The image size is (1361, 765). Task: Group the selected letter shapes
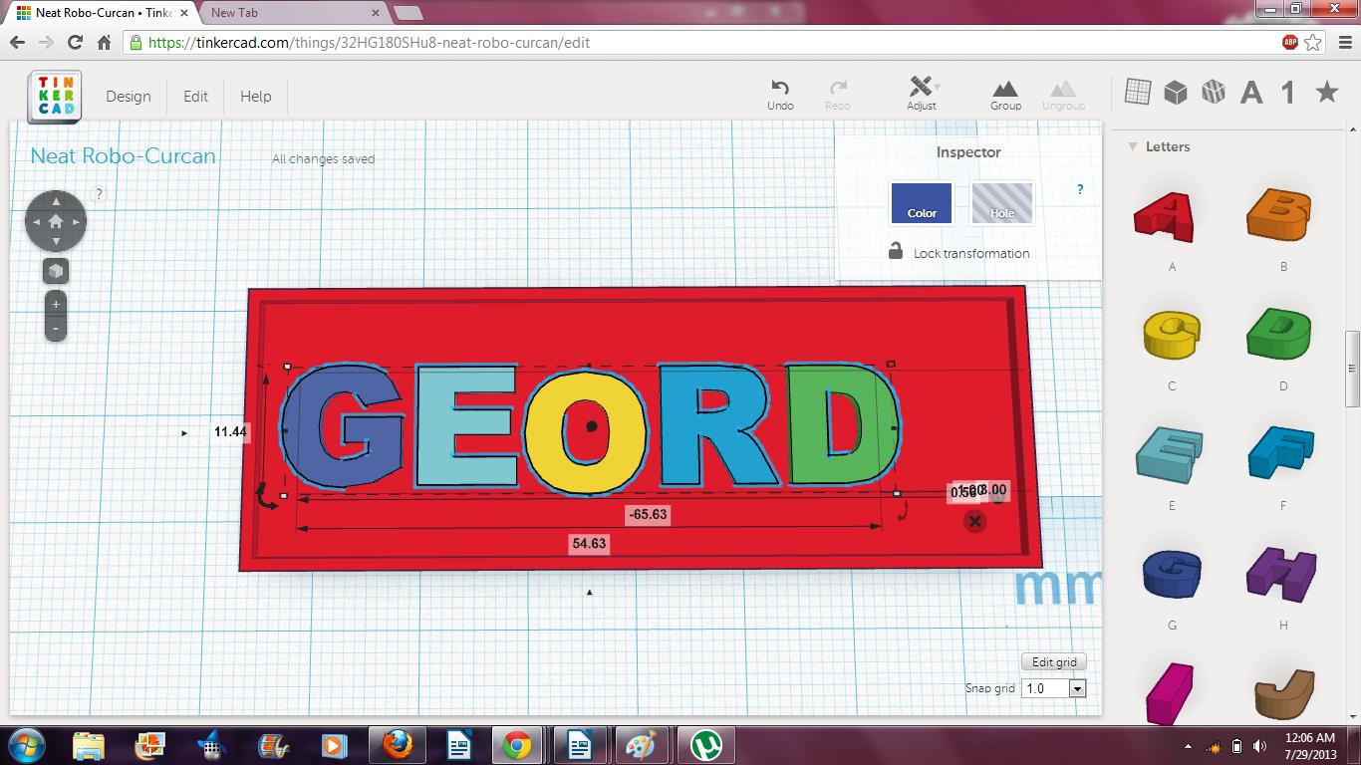1005,92
